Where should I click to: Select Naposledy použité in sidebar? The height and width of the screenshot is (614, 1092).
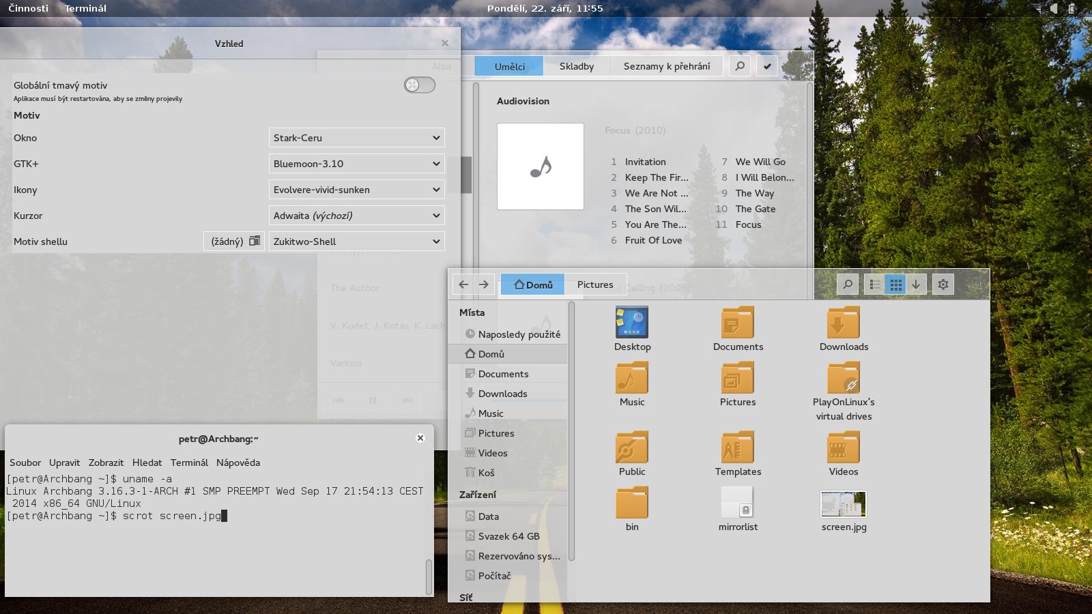click(508, 334)
